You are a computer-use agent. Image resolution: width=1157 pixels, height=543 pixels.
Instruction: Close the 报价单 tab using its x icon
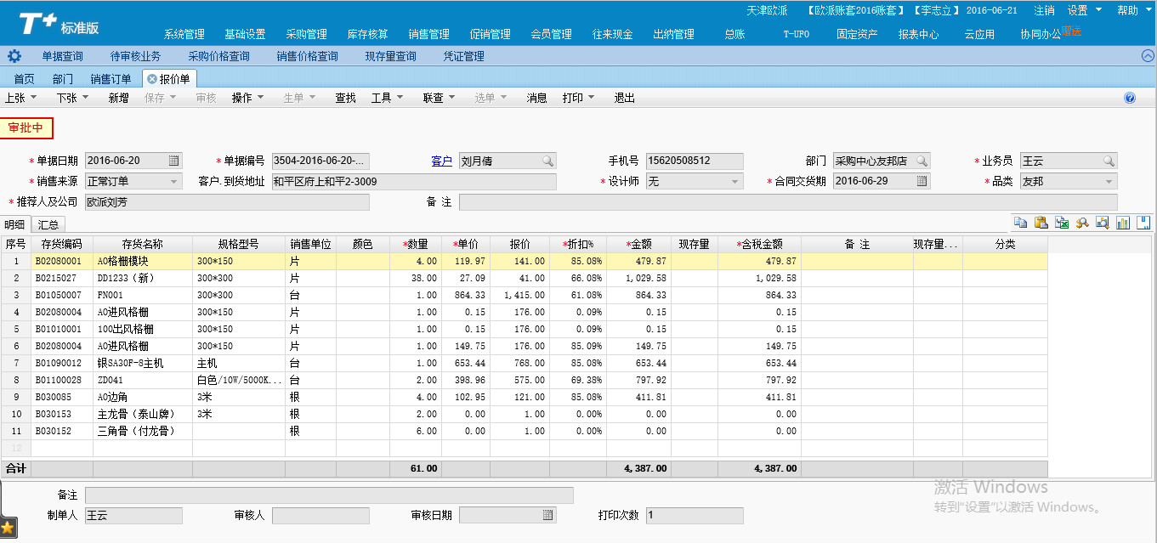click(x=152, y=79)
